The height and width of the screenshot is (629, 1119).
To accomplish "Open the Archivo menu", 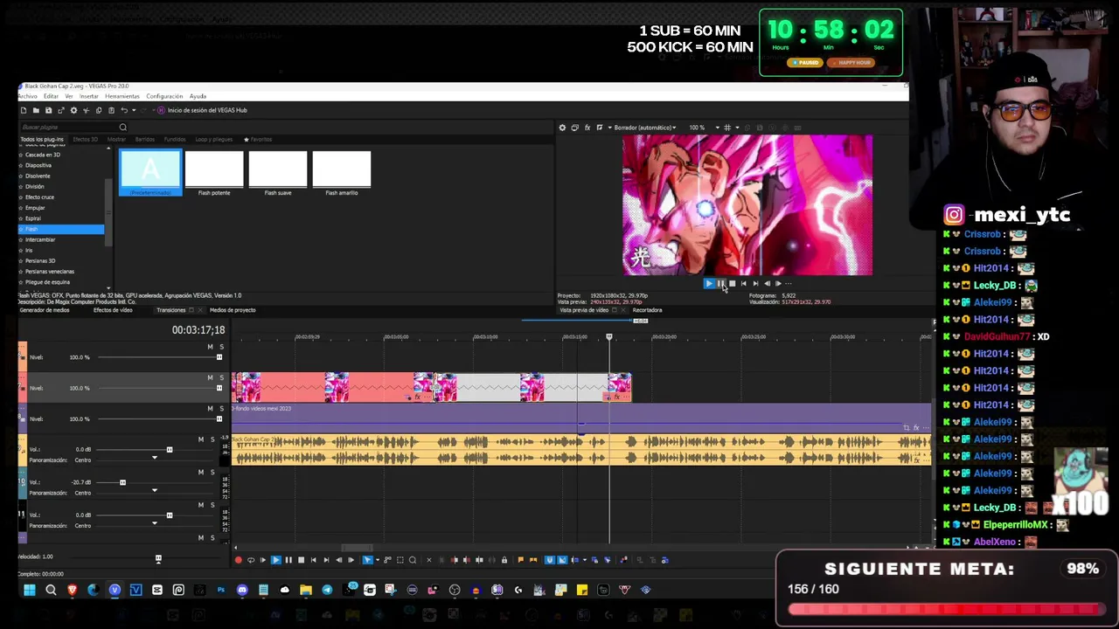I will click(x=28, y=96).
